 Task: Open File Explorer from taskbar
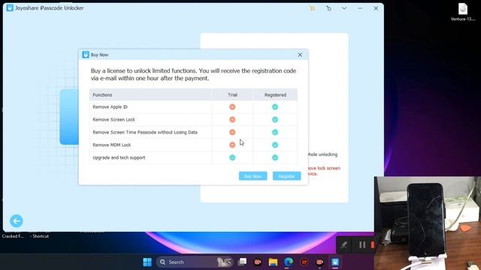[x=273, y=262]
